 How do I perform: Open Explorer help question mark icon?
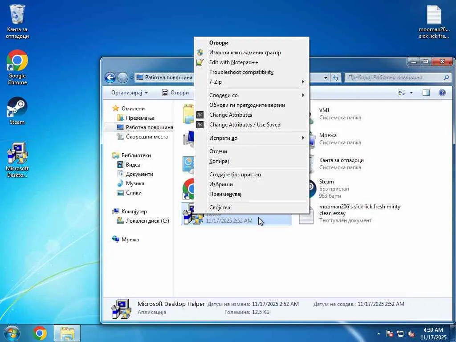442,93
